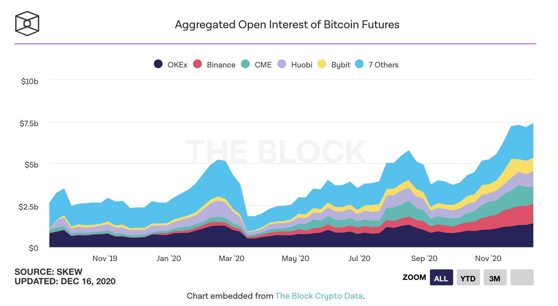
Task: Select the YTD zoom range
Action: pyautogui.click(x=468, y=278)
